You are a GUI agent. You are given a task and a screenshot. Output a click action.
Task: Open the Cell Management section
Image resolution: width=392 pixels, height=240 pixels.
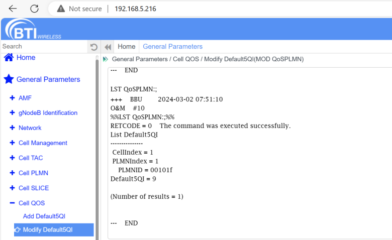pos(43,143)
